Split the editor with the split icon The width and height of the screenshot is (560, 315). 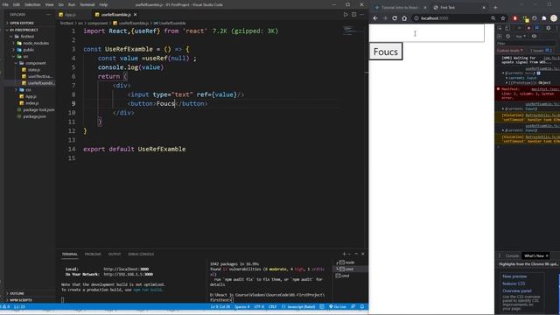pyautogui.click(x=353, y=15)
